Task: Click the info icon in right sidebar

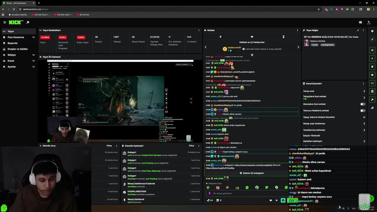Action: (x=372, y=31)
